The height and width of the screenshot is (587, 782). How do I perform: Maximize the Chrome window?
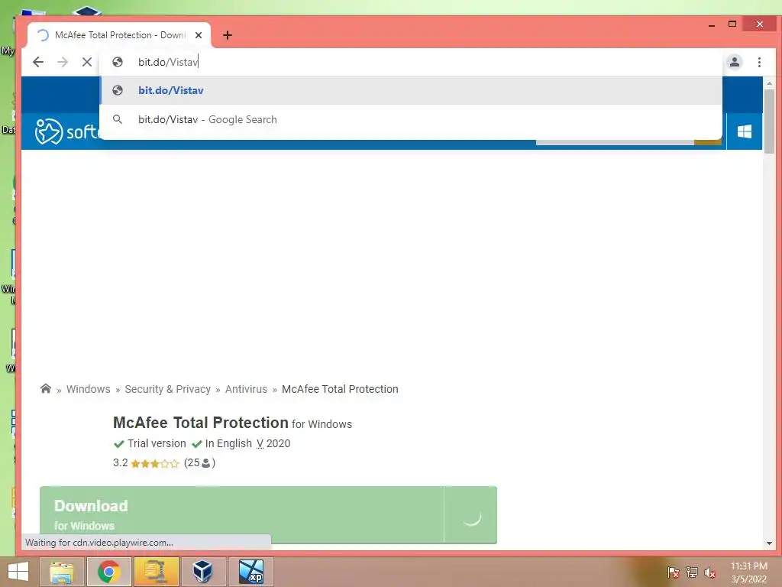(732, 24)
